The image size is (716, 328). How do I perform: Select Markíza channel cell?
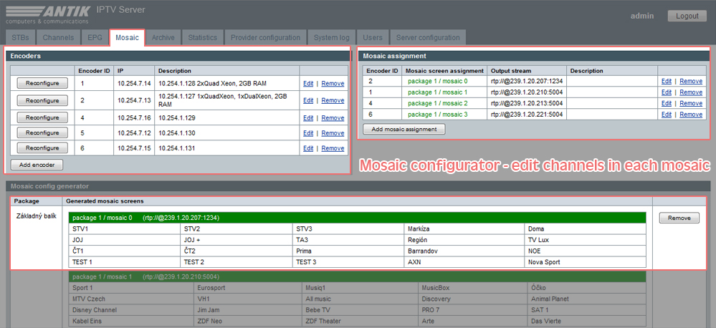pos(464,229)
